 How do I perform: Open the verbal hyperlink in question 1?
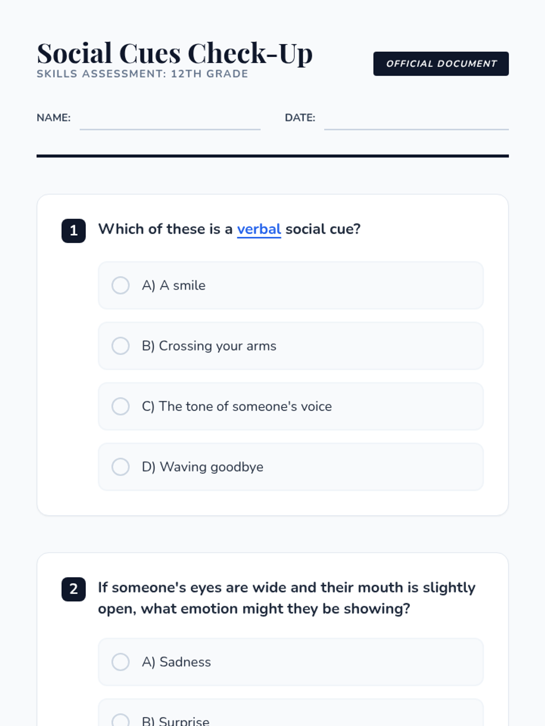(259, 229)
